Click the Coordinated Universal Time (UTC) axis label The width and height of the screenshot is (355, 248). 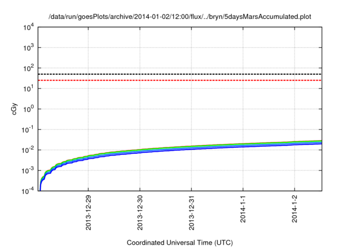point(180,242)
